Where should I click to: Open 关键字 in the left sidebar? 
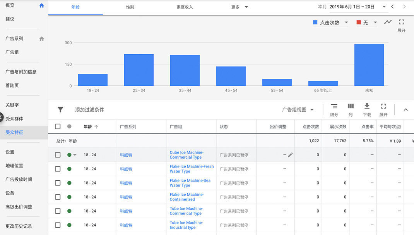click(x=12, y=105)
